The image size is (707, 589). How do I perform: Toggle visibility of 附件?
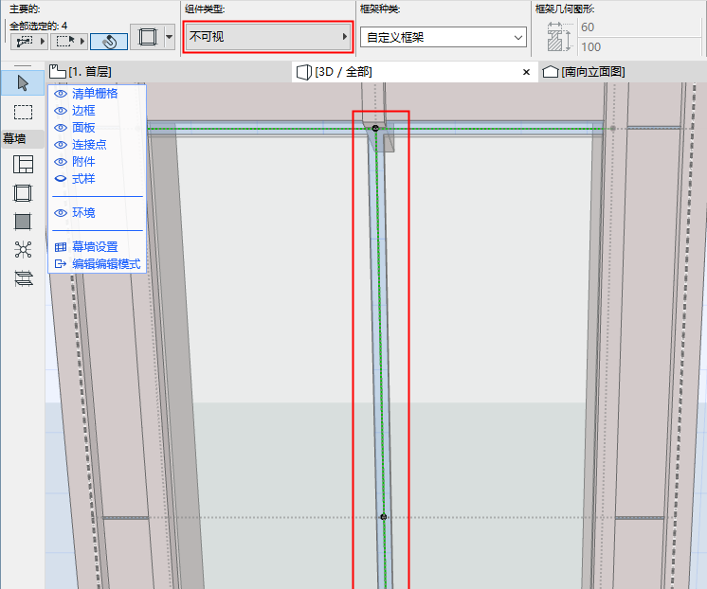click(61, 162)
